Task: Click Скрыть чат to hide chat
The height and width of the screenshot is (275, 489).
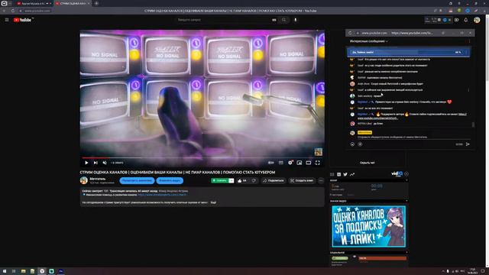Action: pyautogui.click(x=368, y=163)
